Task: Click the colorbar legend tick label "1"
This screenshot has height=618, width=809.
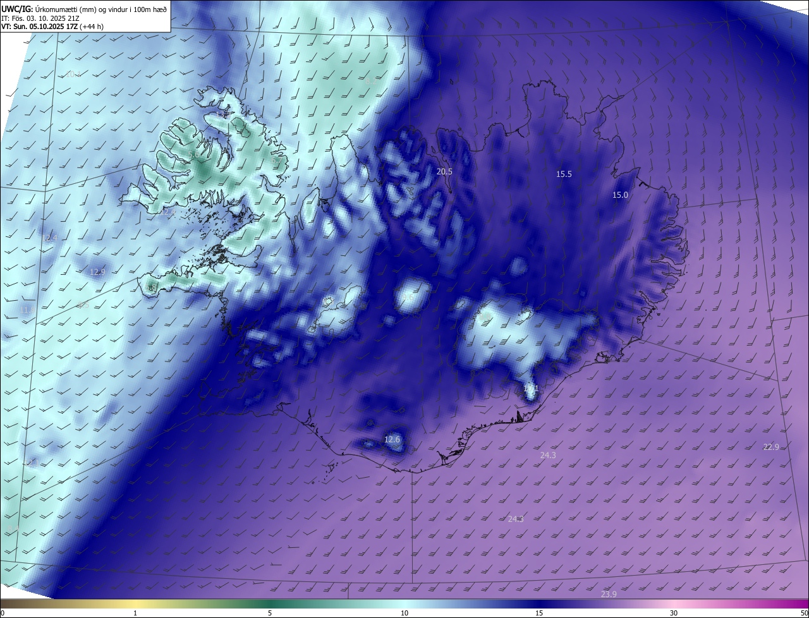Action: point(136,613)
